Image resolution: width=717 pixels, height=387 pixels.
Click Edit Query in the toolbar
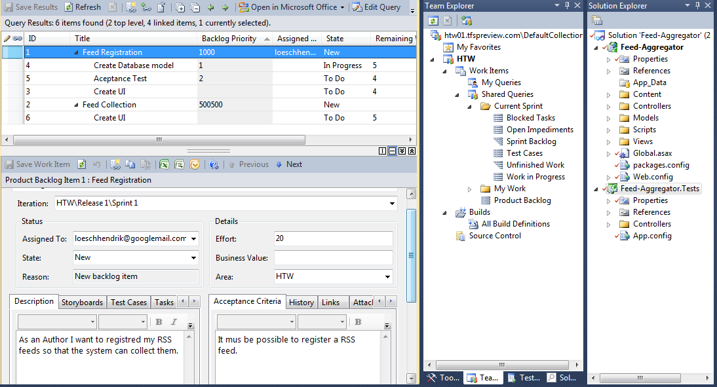(x=376, y=7)
